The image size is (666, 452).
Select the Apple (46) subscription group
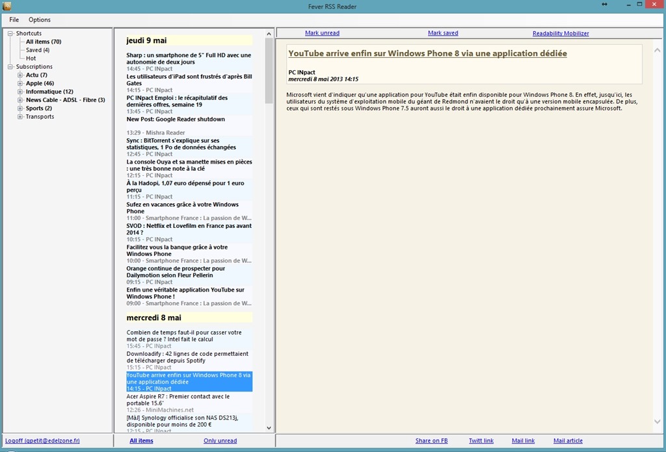pos(40,84)
